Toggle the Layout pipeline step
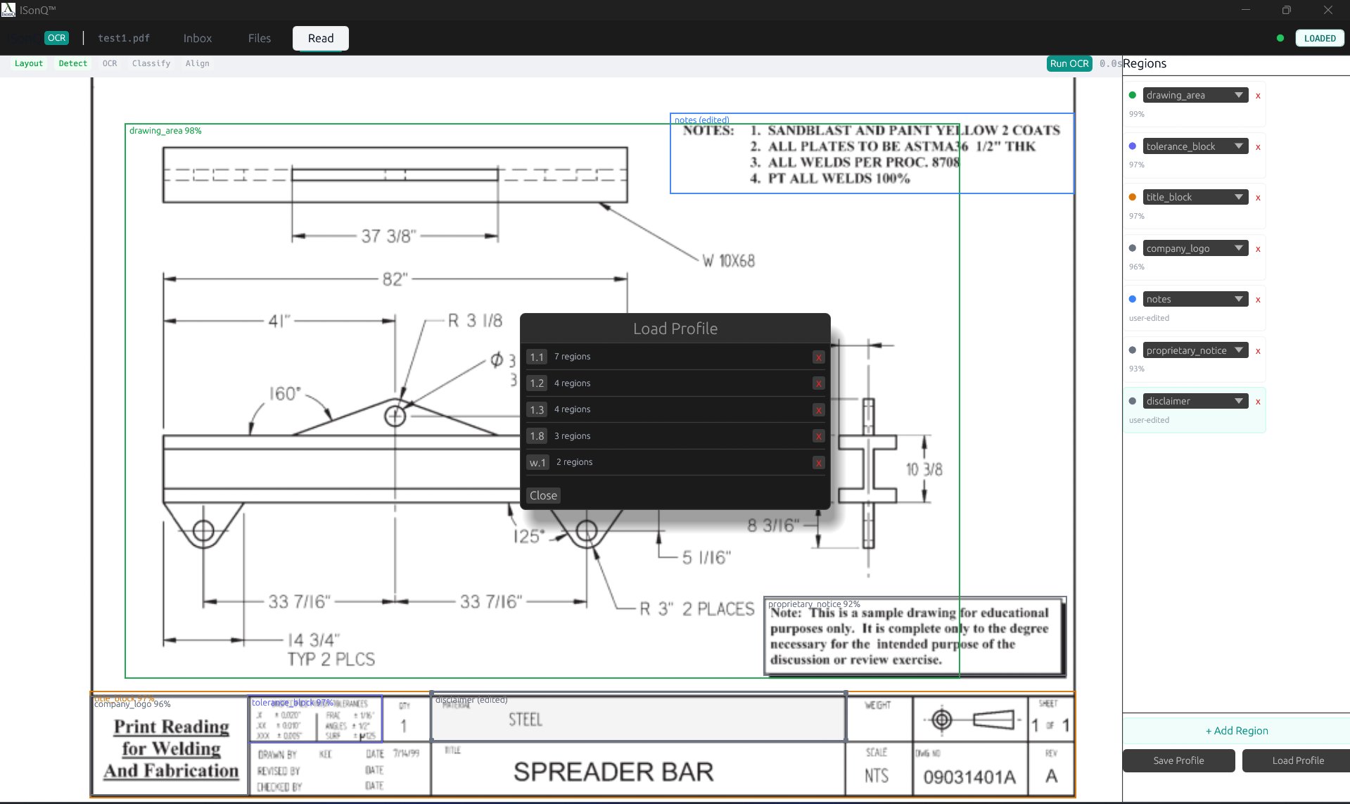Viewport: 1350px width, 804px height. 29,63
